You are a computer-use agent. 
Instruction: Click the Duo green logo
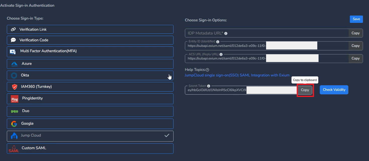15,111
